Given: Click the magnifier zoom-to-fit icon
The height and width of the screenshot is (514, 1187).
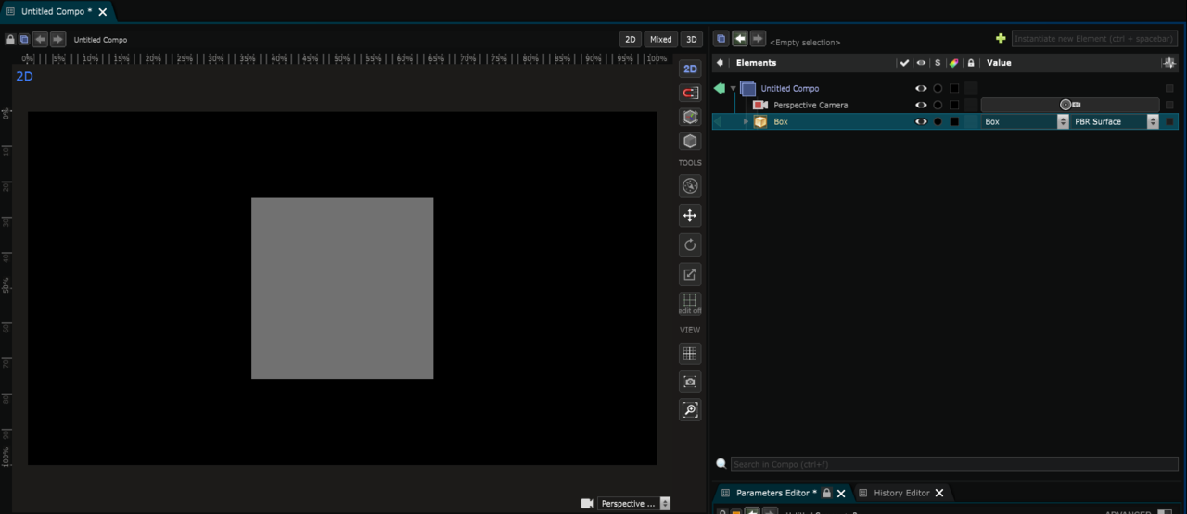Looking at the screenshot, I should (x=690, y=409).
